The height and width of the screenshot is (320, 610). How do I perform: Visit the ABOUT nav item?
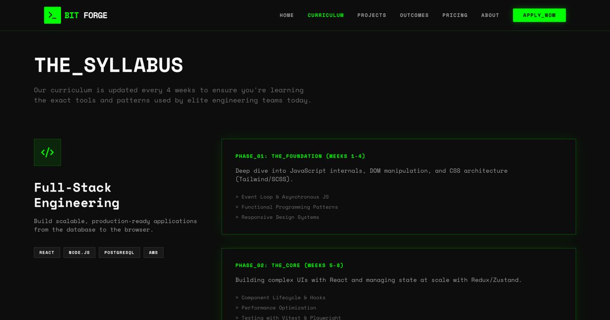[x=490, y=15]
